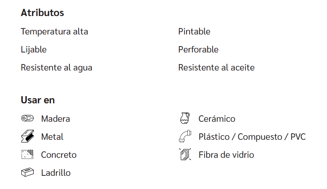Click Resistente al aceite attribute

[x=216, y=68]
